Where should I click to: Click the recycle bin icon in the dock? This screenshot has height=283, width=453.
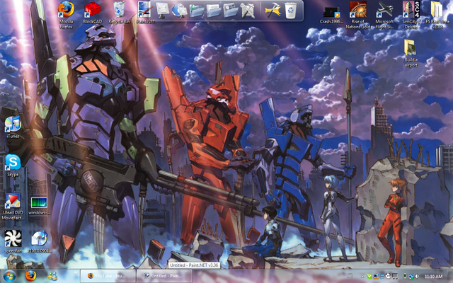(291, 11)
